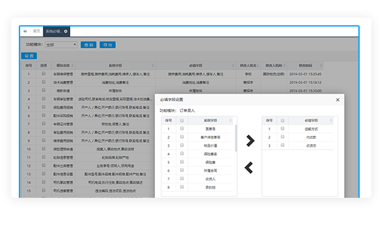The width and height of the screenshot is (383, 245).
Task: Close the active dark tab via its circular close icon
Action: click(65, 31)
